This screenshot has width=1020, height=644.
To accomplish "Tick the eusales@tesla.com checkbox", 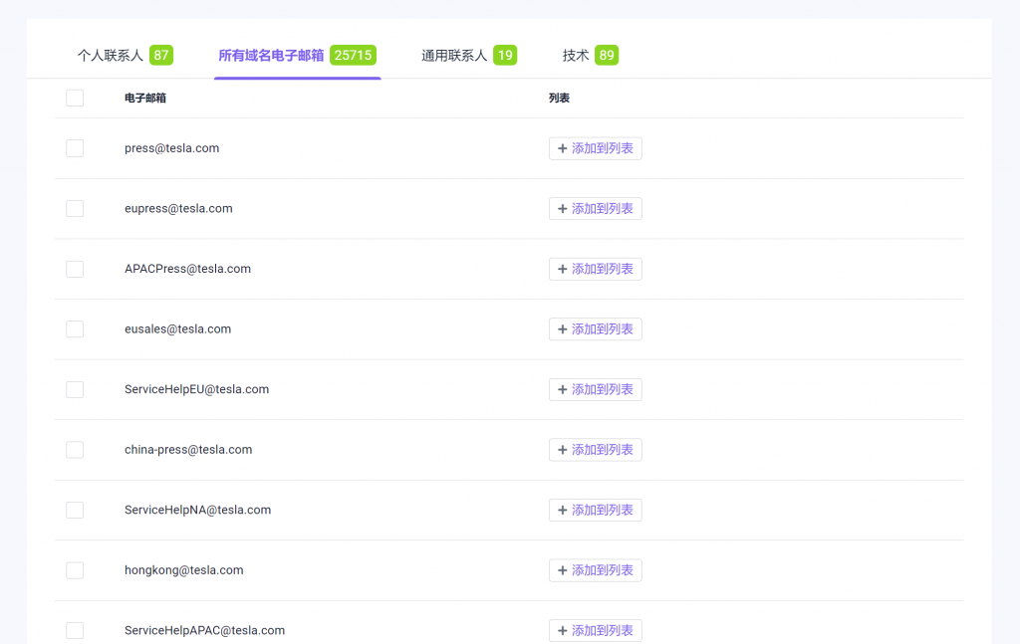I will [x=75, y=328].
